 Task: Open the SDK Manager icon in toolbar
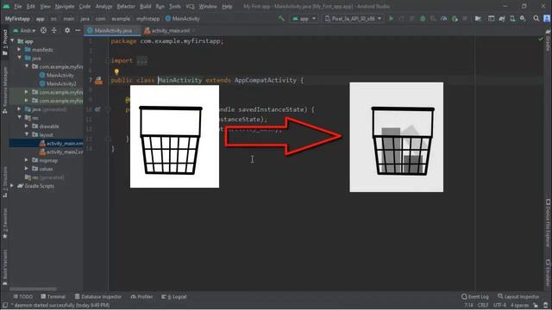[x=523, y=18]
